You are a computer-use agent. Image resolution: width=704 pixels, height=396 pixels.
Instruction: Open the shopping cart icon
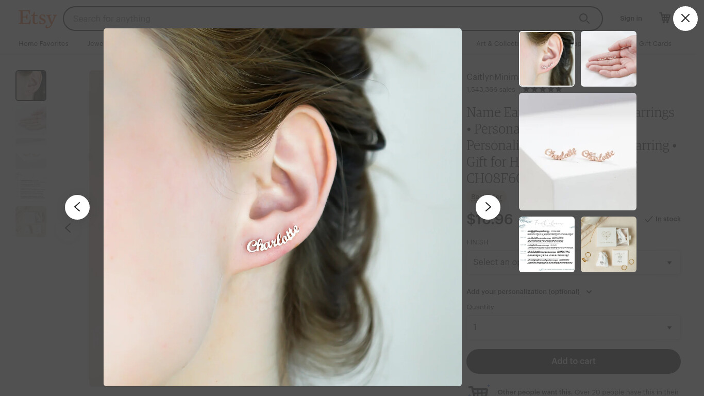coord(665,18)
